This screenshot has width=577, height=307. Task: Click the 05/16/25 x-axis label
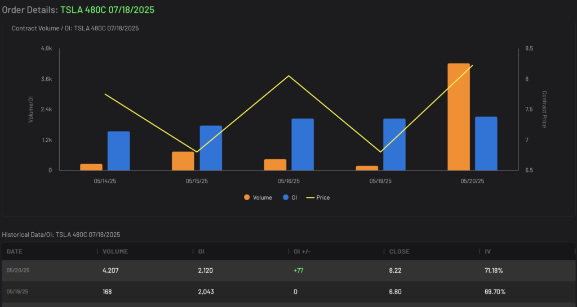click(x=288, y=181)
